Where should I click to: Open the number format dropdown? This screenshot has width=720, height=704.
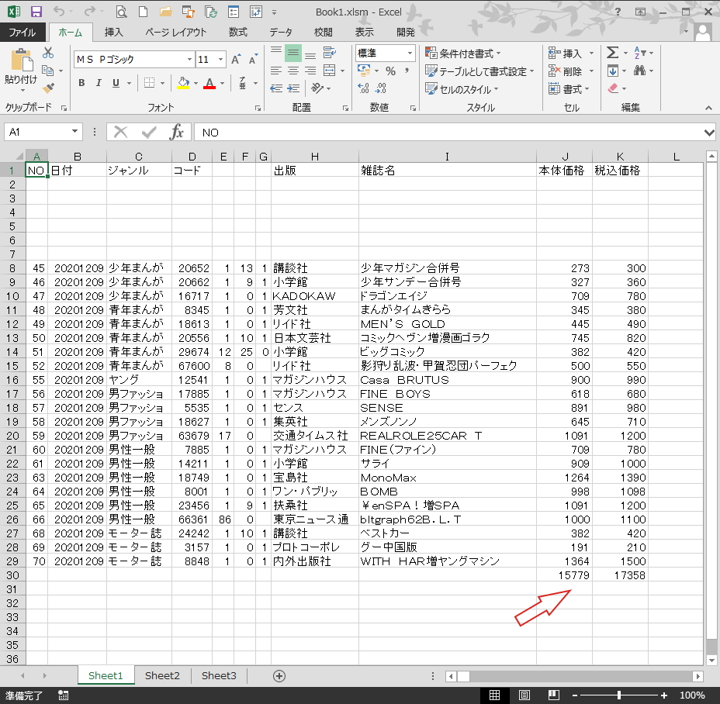(x=410, y=53)
